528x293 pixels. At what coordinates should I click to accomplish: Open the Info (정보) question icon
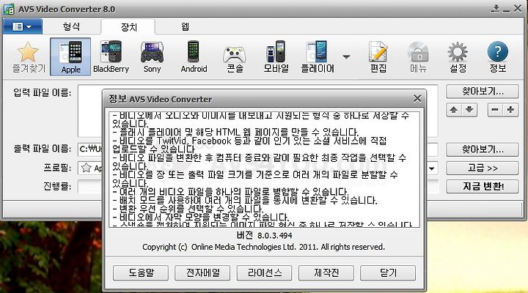(x=498, y=57)
